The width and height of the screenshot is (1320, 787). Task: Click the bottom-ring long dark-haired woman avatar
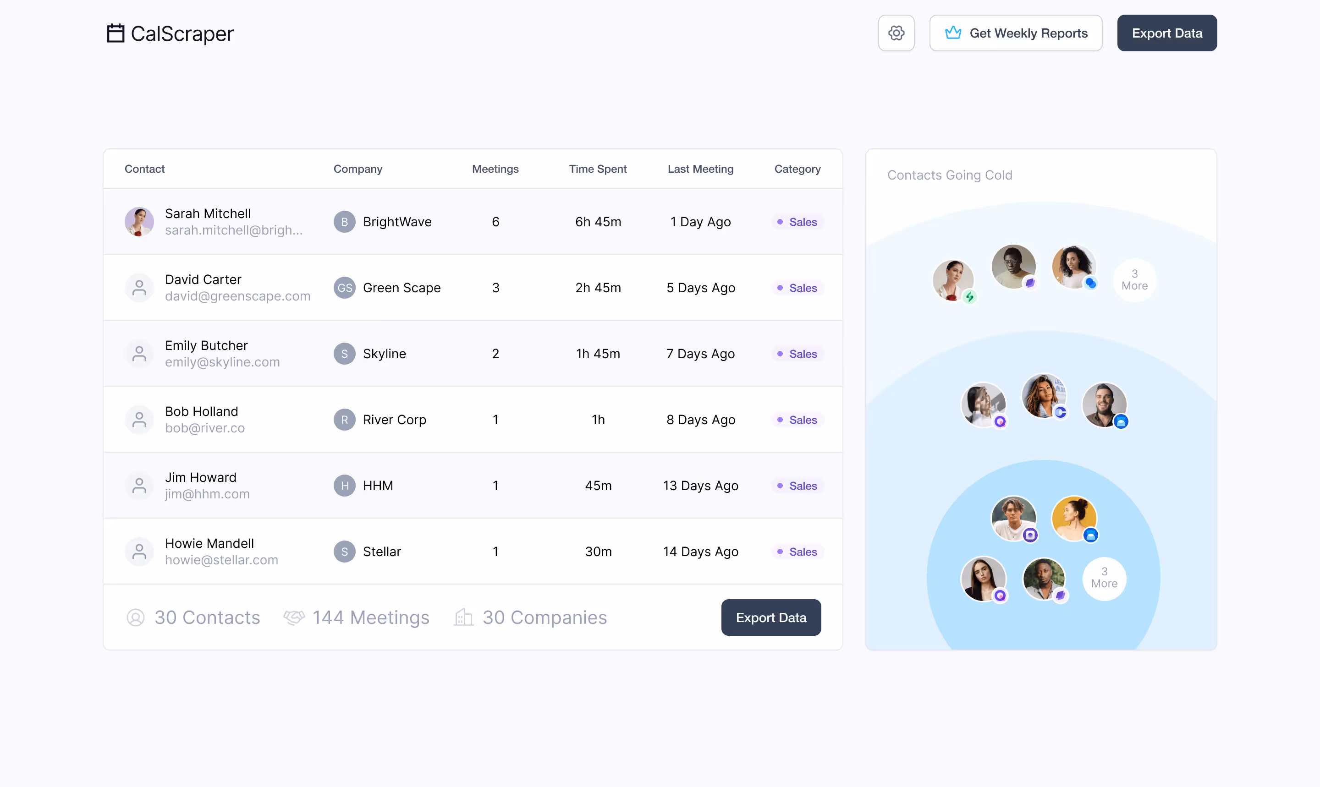[983, 579]
